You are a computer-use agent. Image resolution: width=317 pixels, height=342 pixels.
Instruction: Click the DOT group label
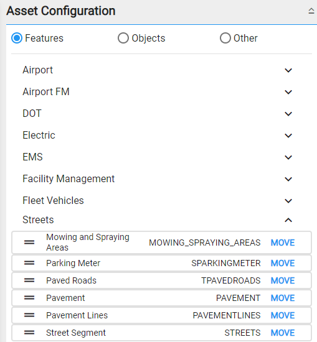(x=32, y=113)
